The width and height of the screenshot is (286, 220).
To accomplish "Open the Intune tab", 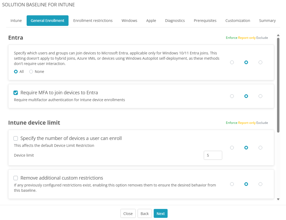I will pos(16,21).
